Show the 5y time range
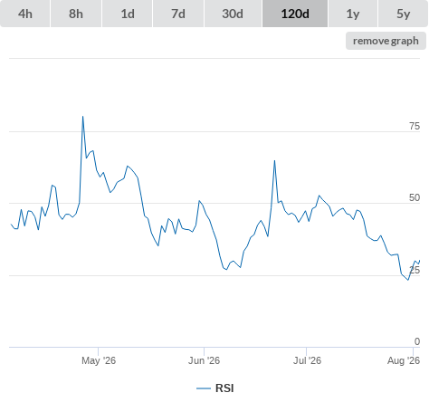Viewport: 429px width, 412px height. [x=403, y=14]
